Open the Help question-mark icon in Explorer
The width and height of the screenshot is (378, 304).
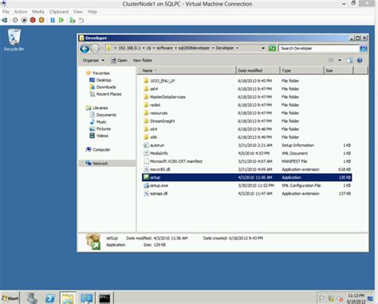(x=360, y=61)
